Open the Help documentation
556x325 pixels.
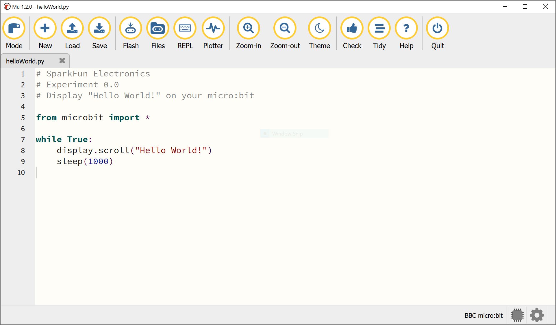tap(406, 33)
